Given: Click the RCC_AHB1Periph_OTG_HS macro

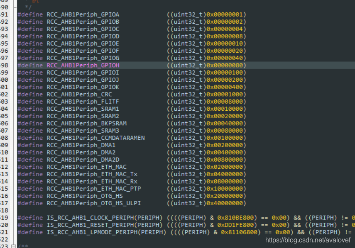Looking at the screenshot, I should pyautogui.click(x=85, y=196).
